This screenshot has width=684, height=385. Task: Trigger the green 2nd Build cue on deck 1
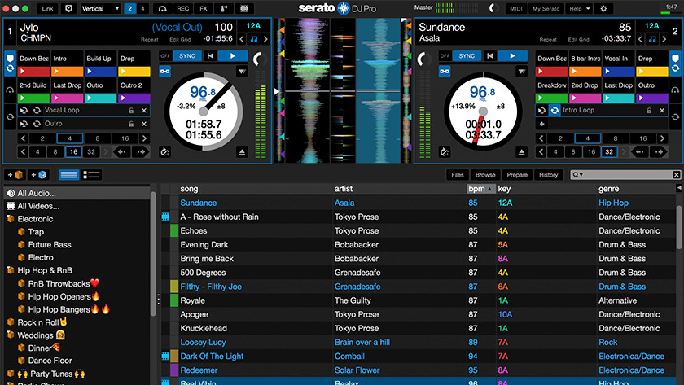point(33,98)
